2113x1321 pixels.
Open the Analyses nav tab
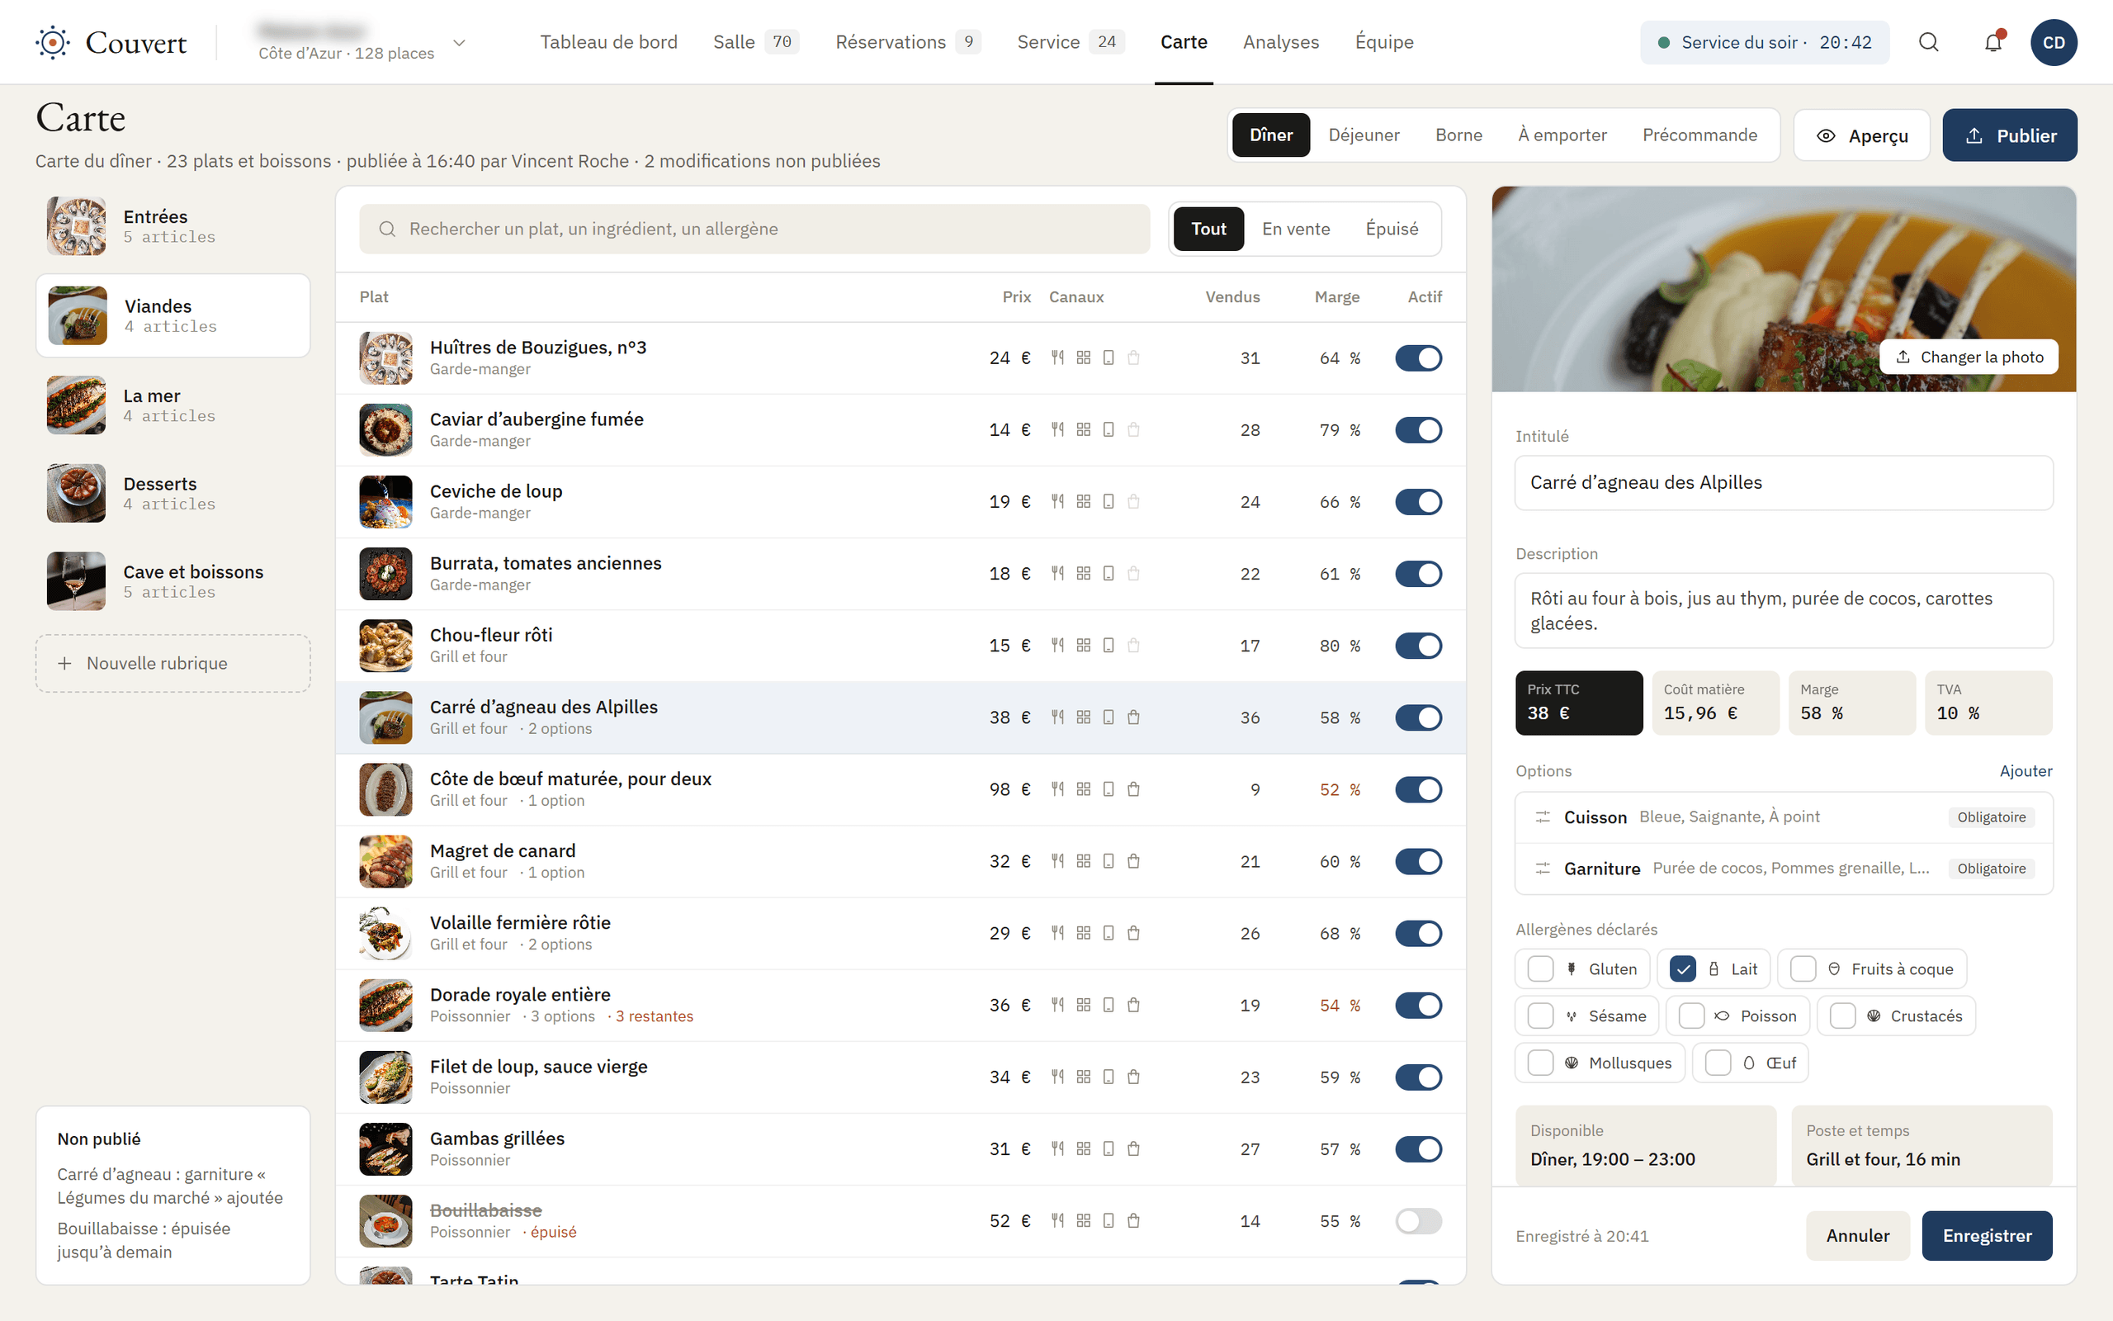coord(1281,42)
